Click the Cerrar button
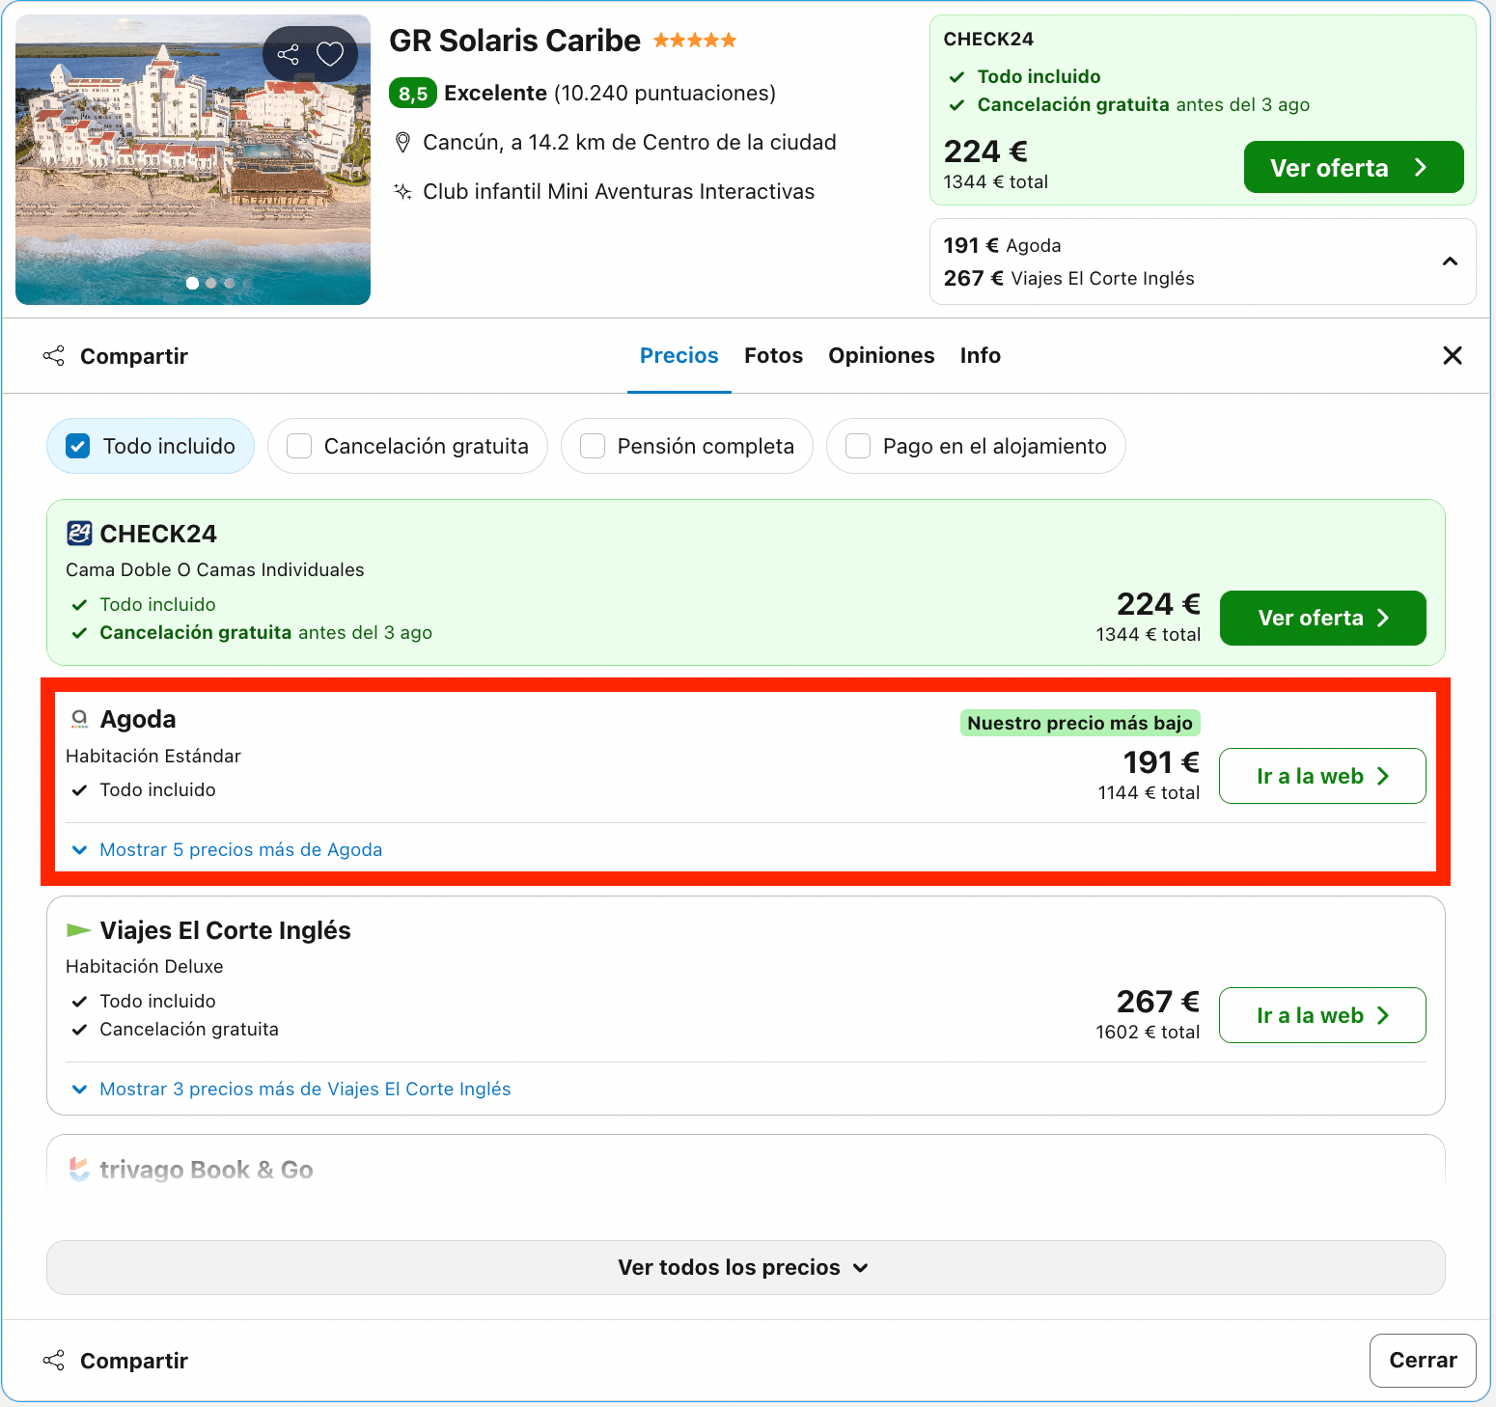 click(1423, 1361)
